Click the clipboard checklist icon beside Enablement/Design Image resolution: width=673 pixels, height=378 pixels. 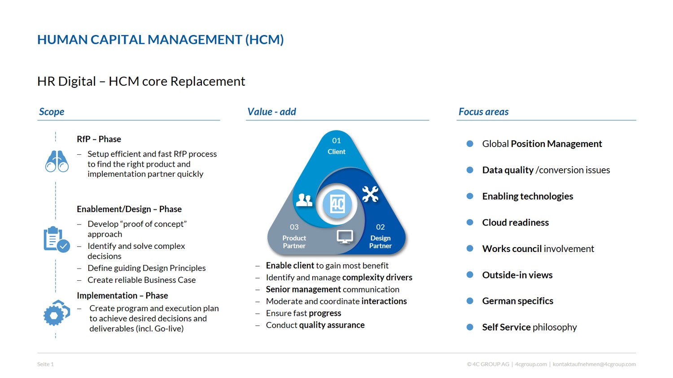(57, 239)
